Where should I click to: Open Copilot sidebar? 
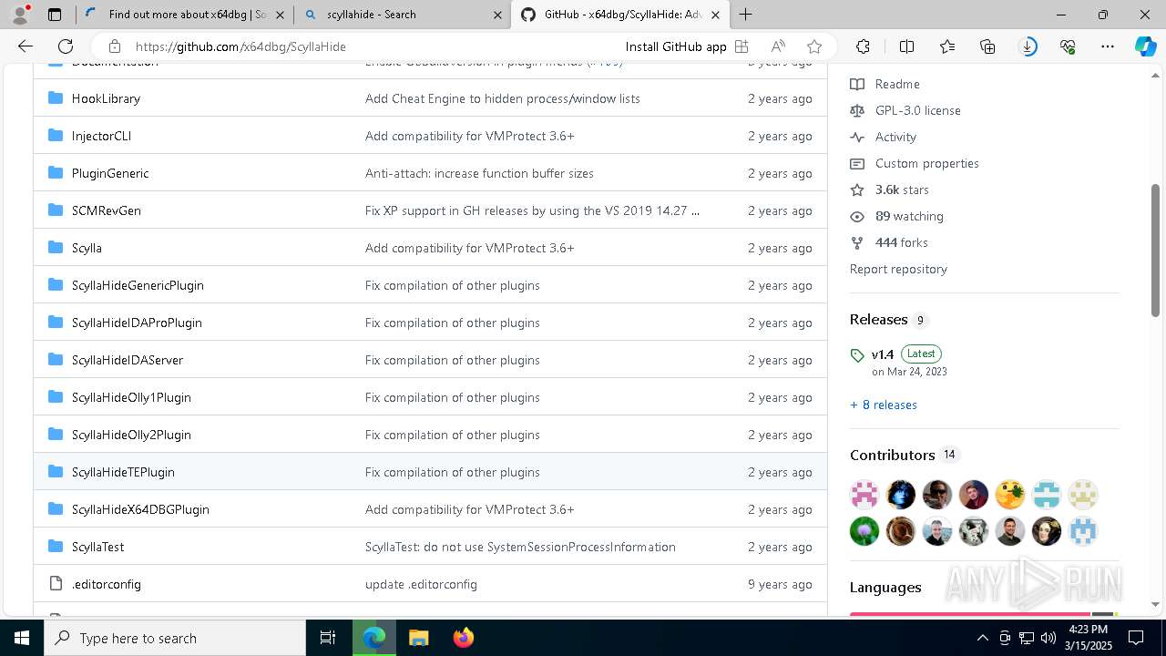pyautogui.click(x=1146, y=46)
